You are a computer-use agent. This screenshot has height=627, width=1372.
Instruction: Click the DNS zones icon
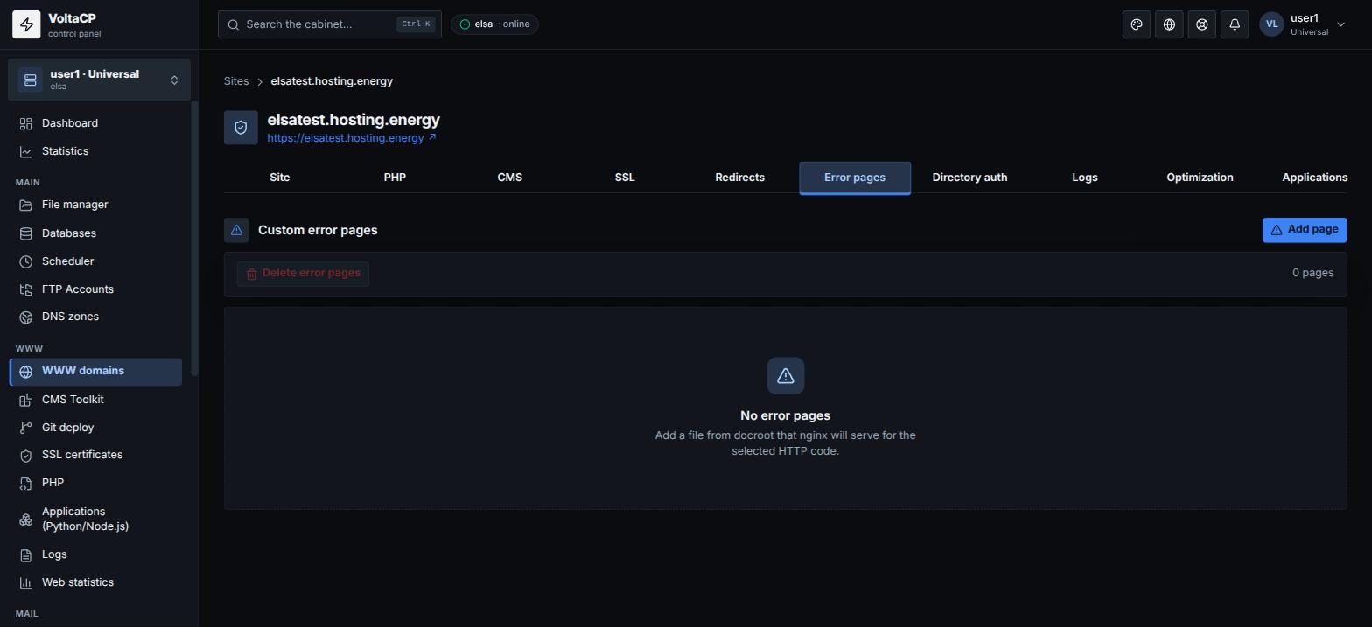pyautogui.click(x=26, y=317)
